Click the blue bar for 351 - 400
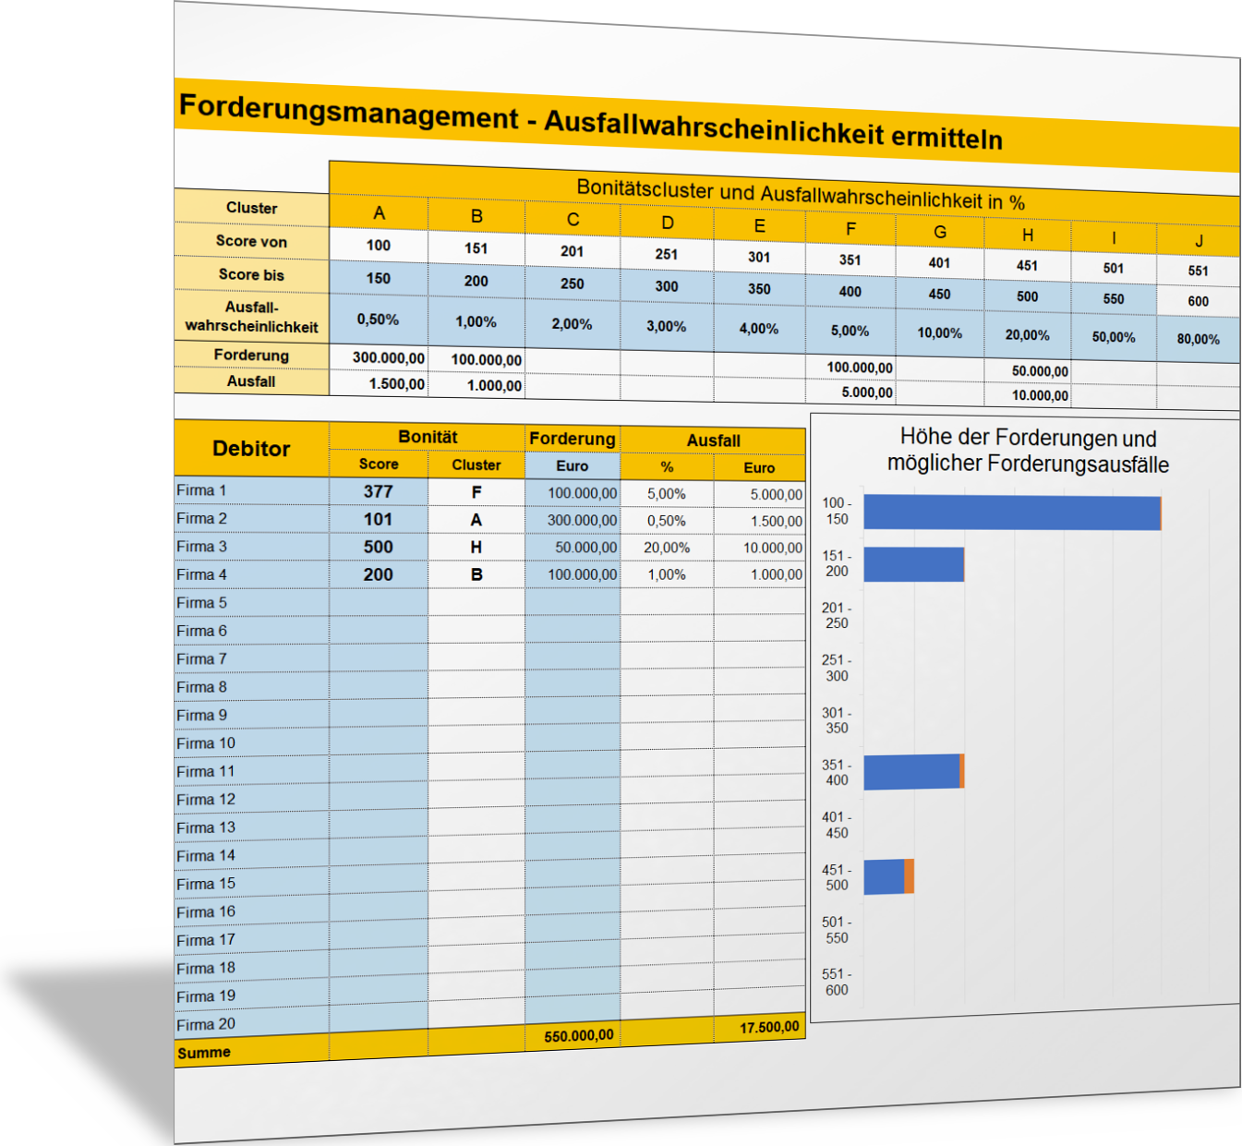Screen dimensions: 1242x1146 [x=912, y=772]
